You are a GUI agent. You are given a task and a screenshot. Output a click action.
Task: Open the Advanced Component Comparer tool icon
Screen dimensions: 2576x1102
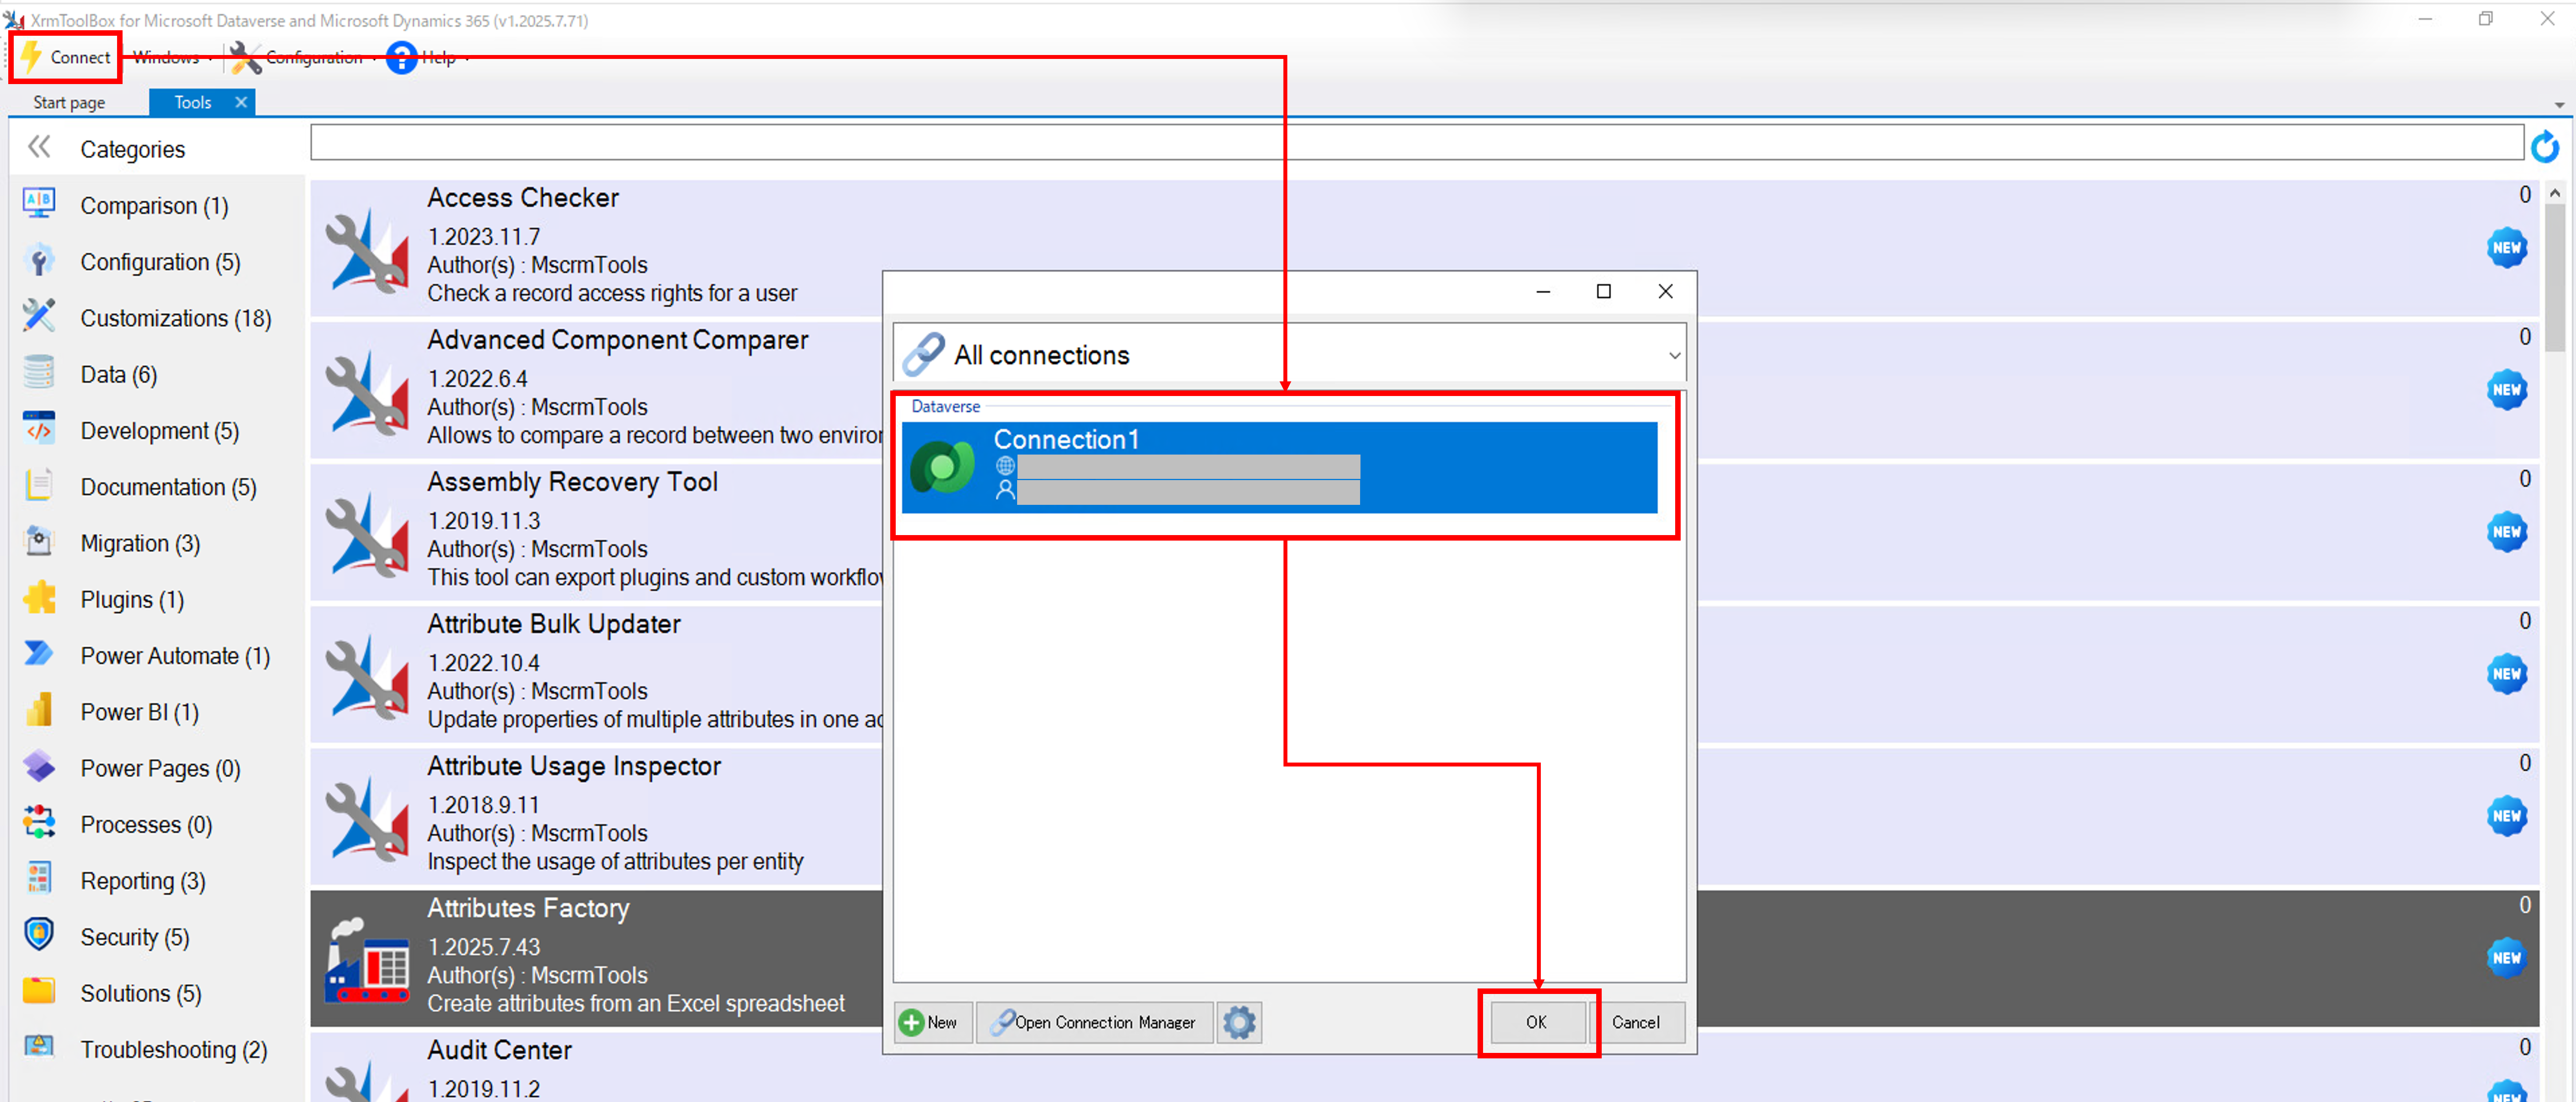(x=366, y=392)
